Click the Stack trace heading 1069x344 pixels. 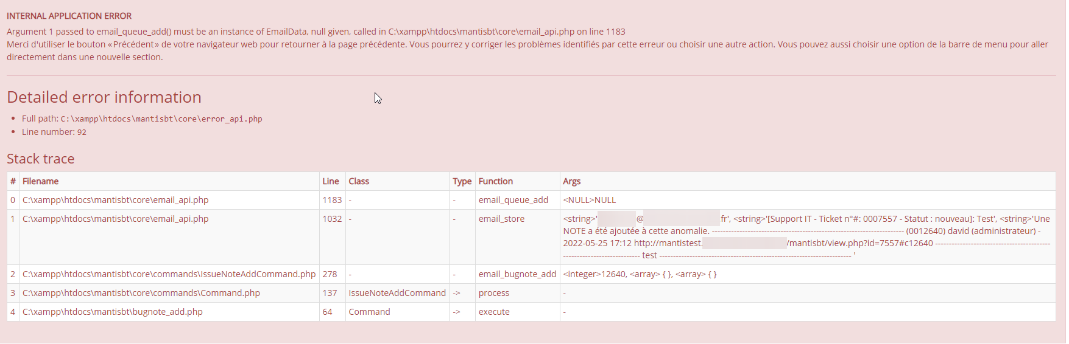pos(41,159)
